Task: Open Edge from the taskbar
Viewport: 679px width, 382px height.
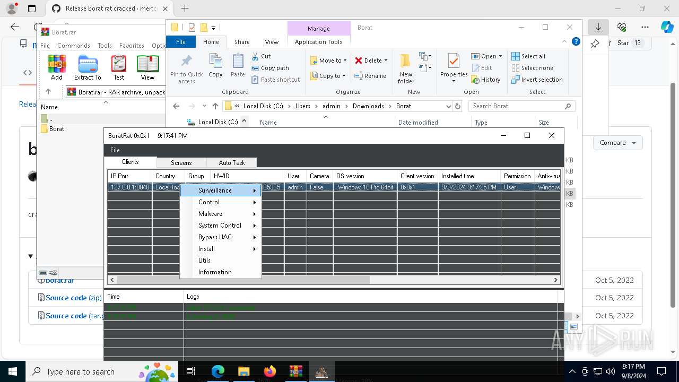Action: coord(218,371)
